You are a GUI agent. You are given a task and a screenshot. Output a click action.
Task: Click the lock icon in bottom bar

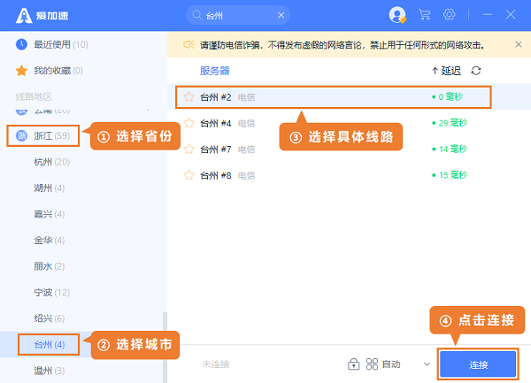coord(354,364)
